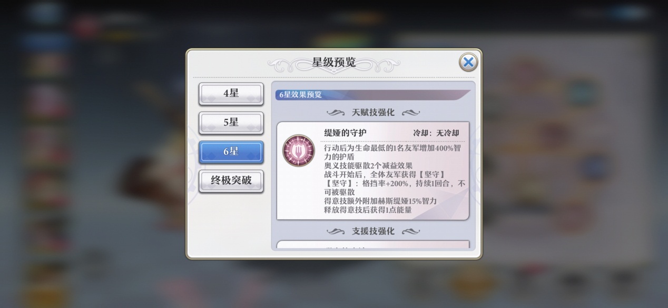Viewport: 668px width, 308px height.
Task: Open the 终极突破 preview tab
Action: 231,181
